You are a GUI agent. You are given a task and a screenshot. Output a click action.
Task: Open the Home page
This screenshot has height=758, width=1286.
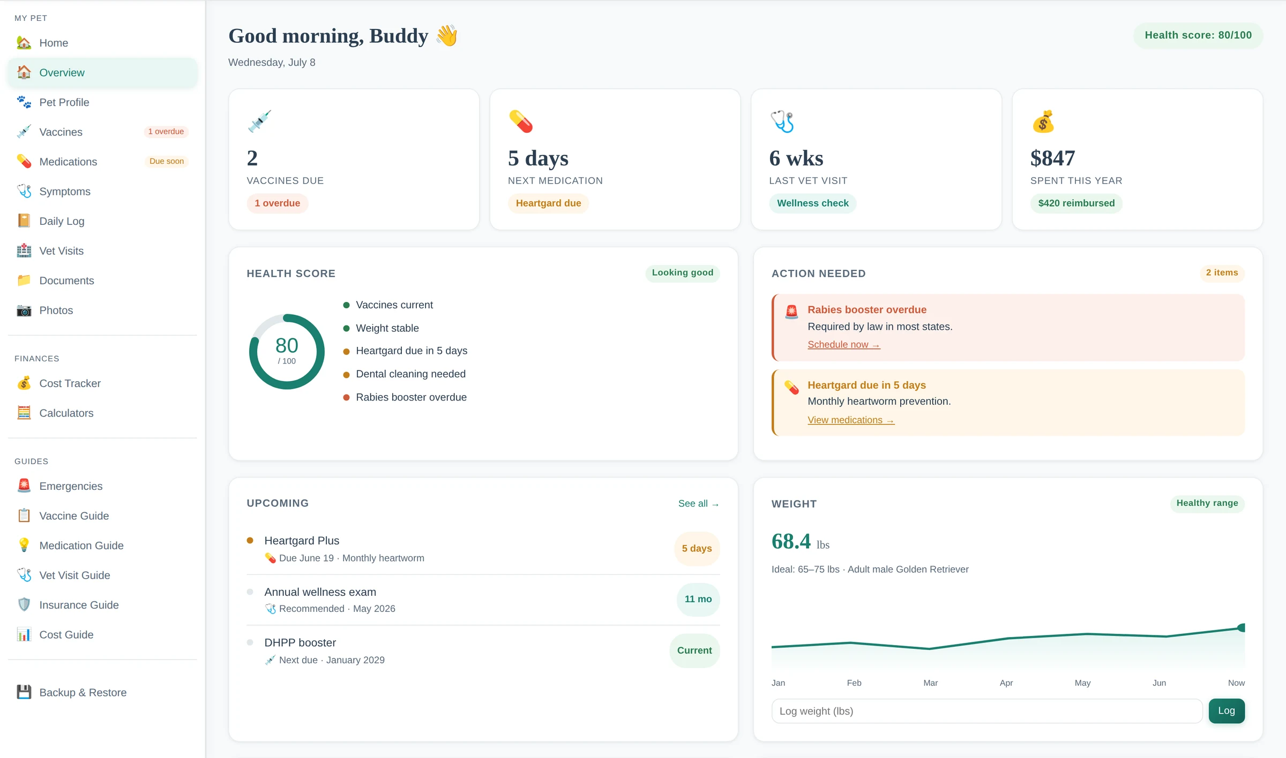coord(102,43)
